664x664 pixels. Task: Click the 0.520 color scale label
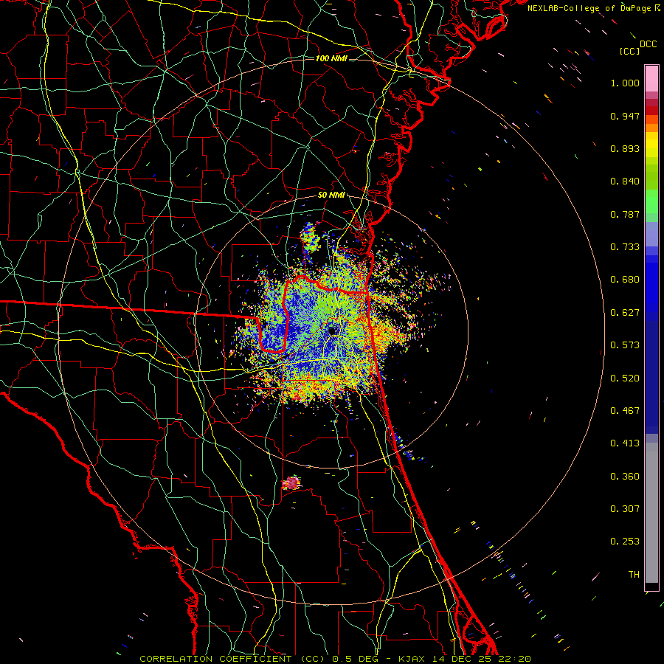[625, 378]
